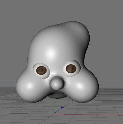Click the dashed horizon line on the left

point(8,81)
